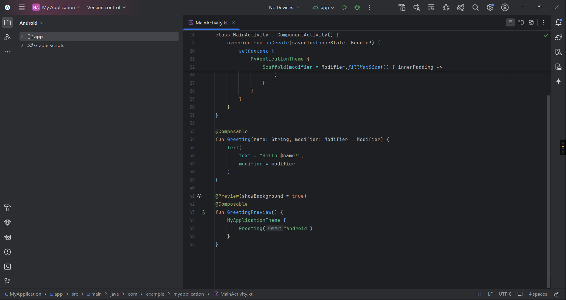Sync project with Gradle files
Image resolution: width=566 pixels, height=300 pixels.
coord(461,7)
